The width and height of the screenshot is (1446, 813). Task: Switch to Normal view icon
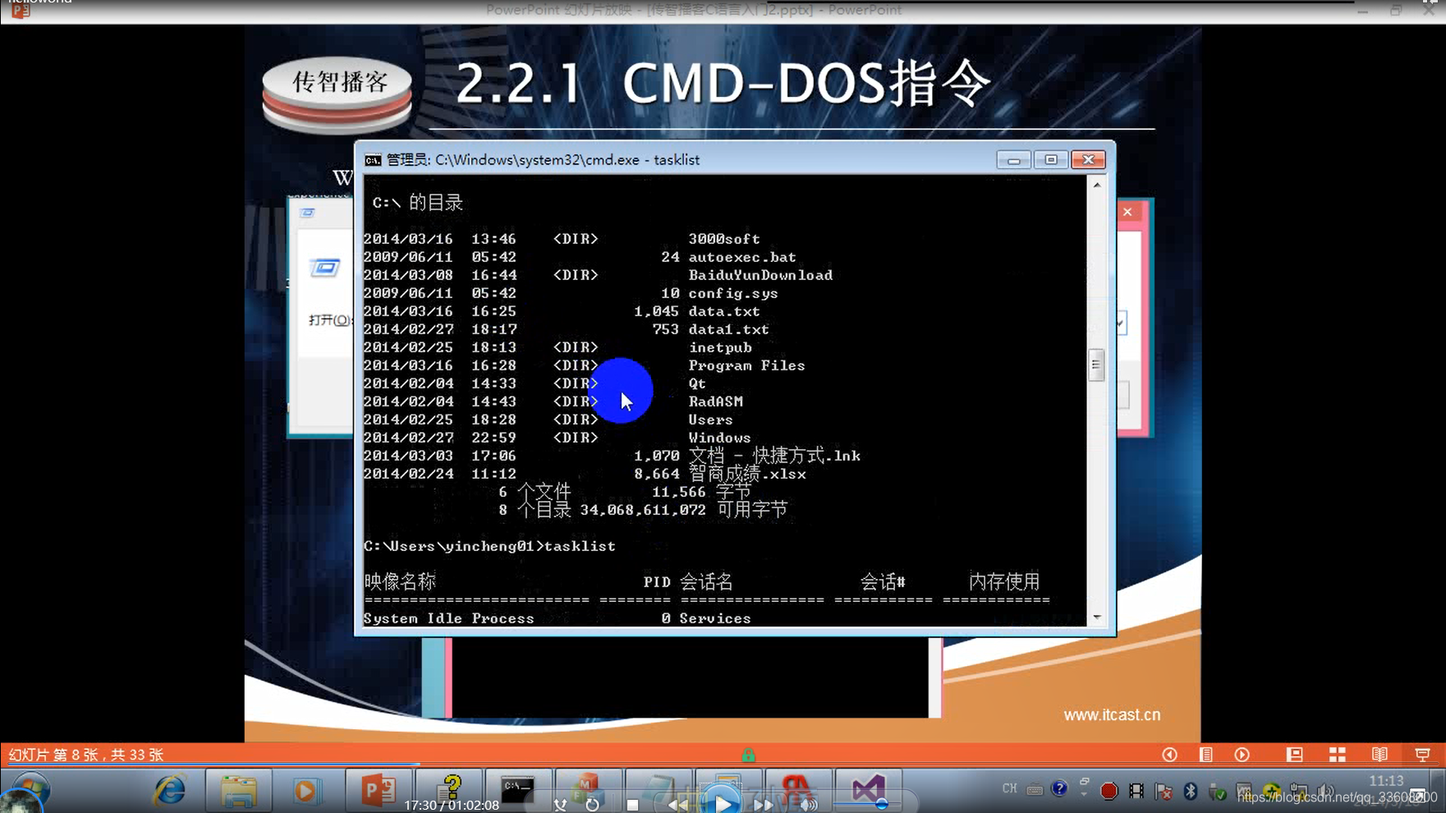coord(1295,755)
